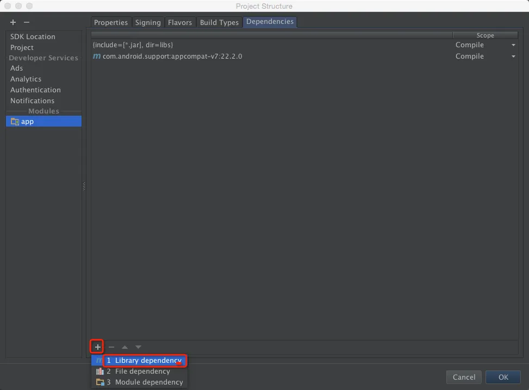The width and height of the screenshot is (529, 390).
Task: Click the remove dependency minus button
Action: point(111,347)
